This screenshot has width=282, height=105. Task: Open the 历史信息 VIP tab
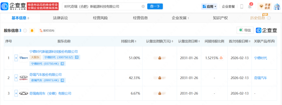[x=257, y=18]
